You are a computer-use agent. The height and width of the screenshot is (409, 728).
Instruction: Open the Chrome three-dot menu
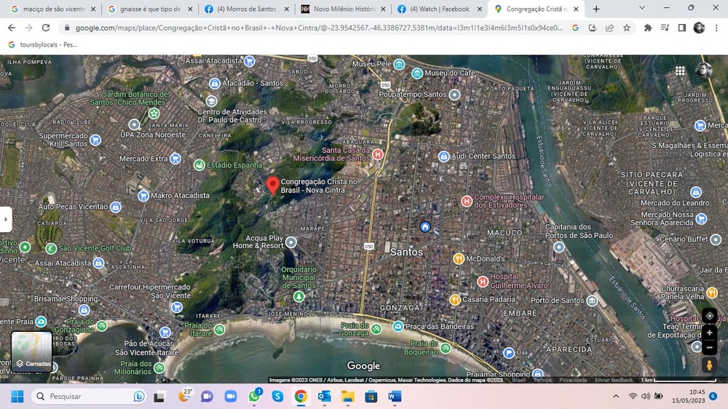tap(716, 28)
